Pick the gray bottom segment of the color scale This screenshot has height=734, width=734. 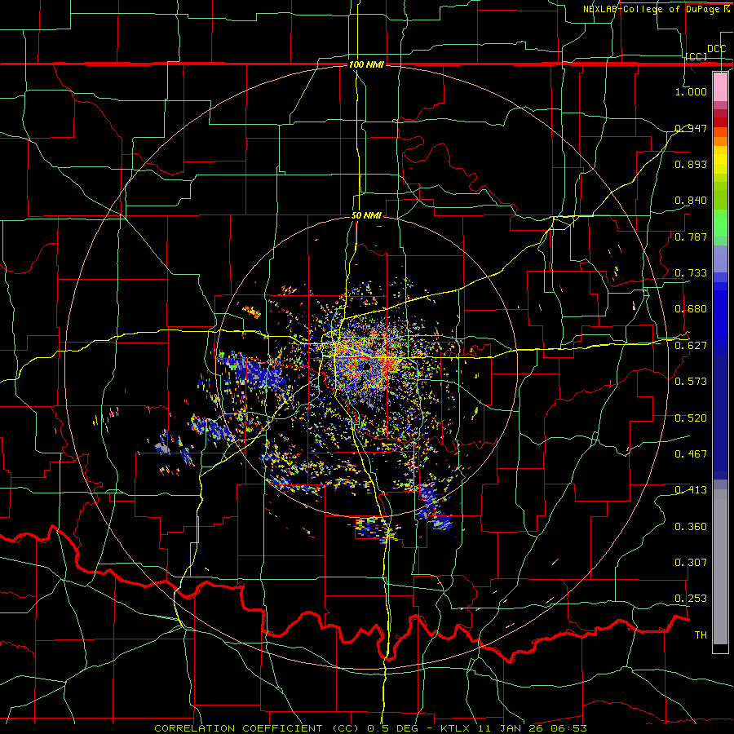720,567
